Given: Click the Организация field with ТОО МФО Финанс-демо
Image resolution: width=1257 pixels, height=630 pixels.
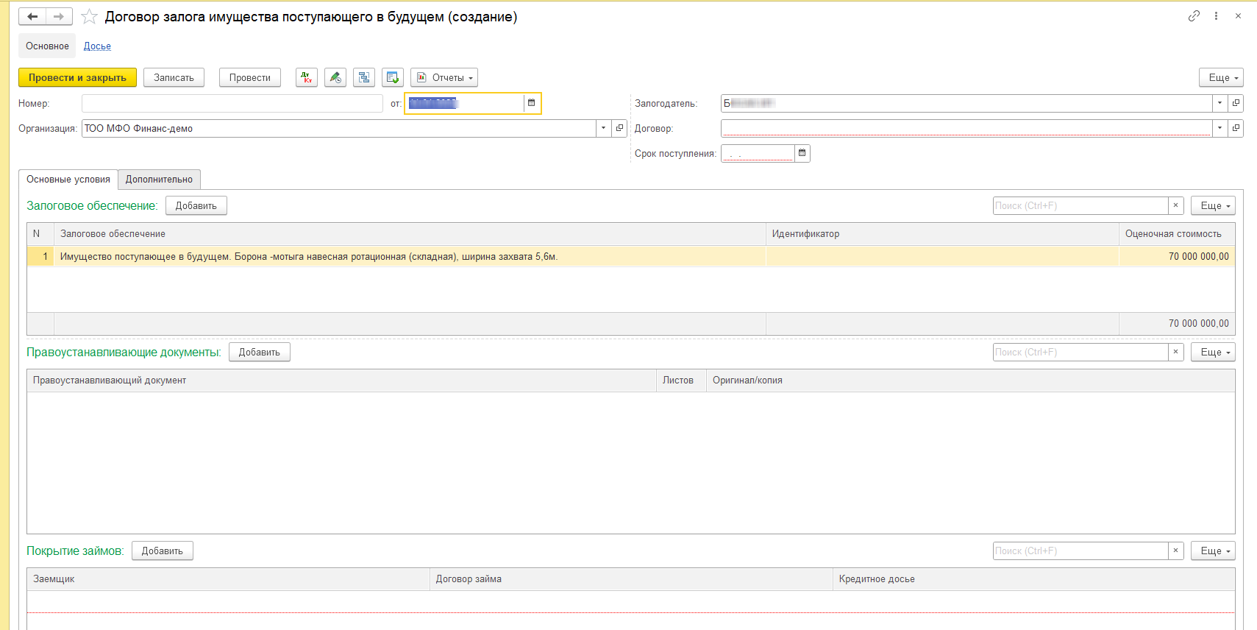Looking at the screenshot, I should [339, 128].
